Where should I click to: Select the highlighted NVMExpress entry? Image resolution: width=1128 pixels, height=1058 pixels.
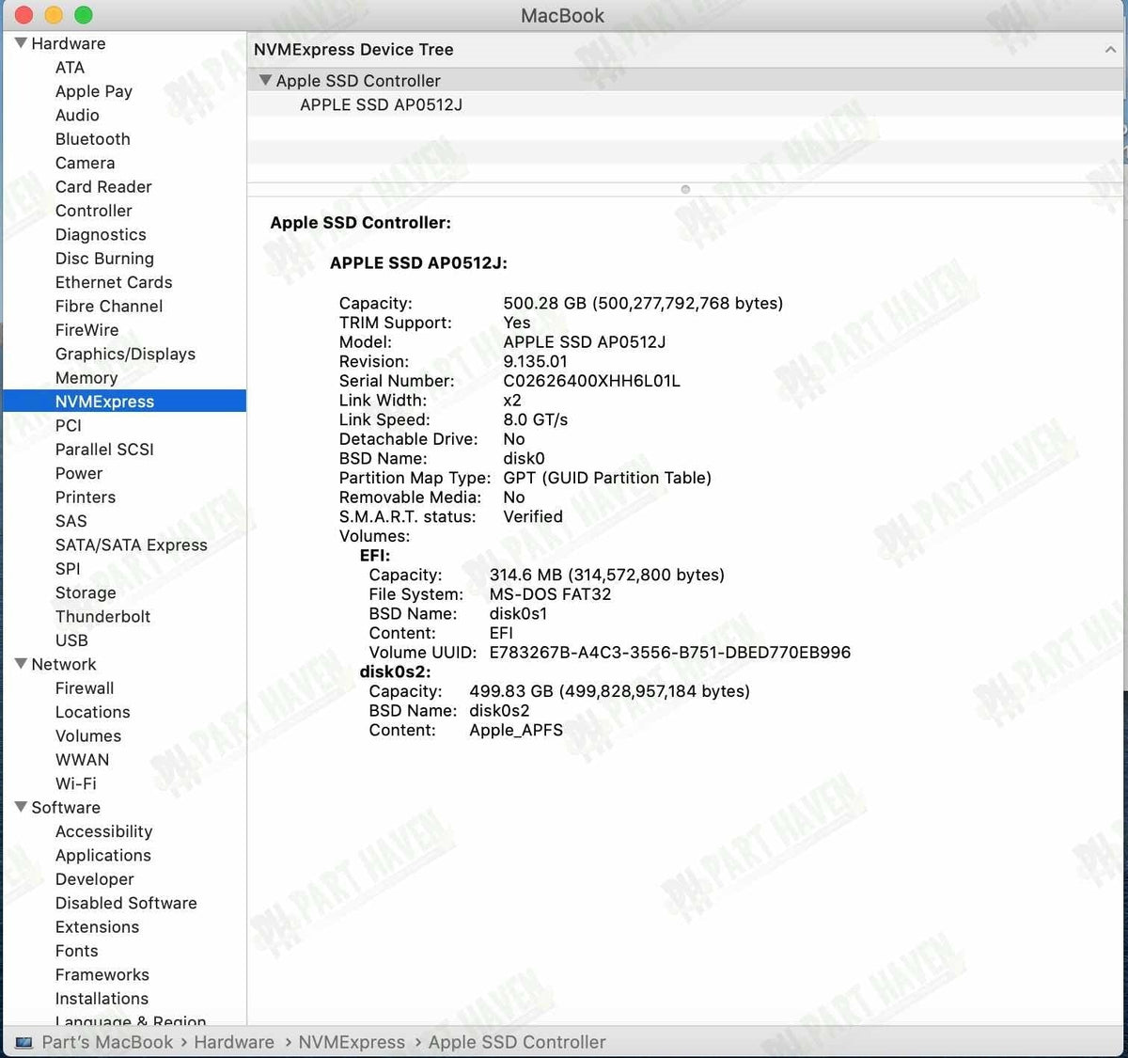(124, 402)
